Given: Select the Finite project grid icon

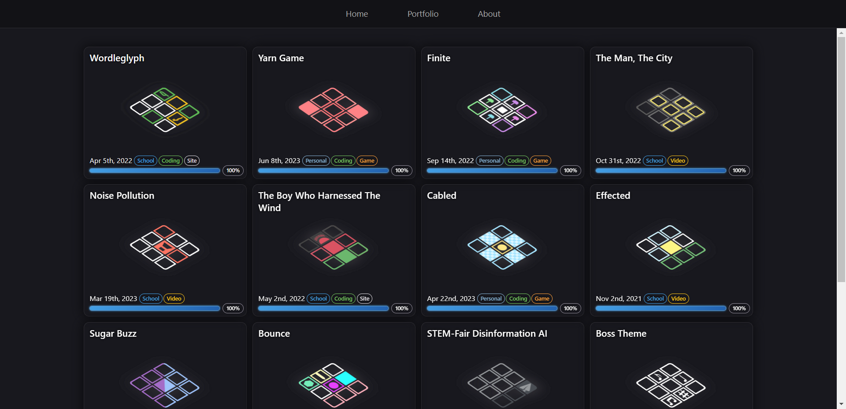Looking at the screenshot, I should click(x=502, y=110).
